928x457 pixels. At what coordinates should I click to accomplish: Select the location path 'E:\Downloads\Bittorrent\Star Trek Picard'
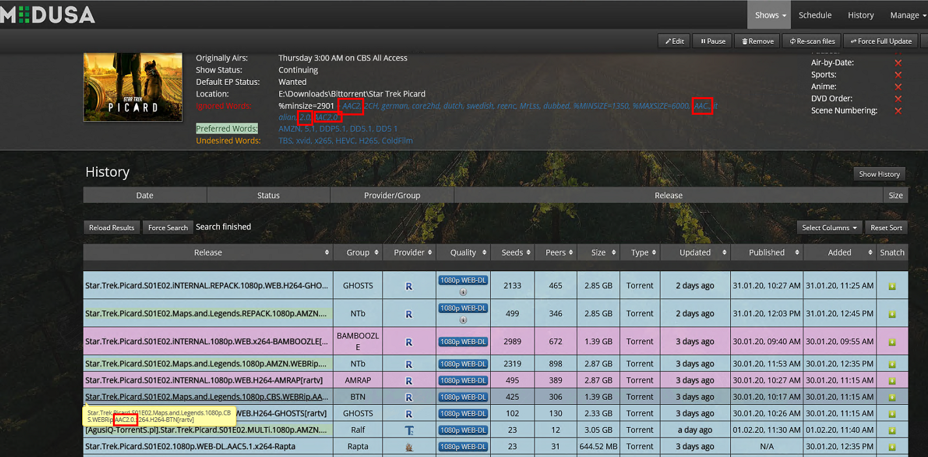tap(352, 94)
